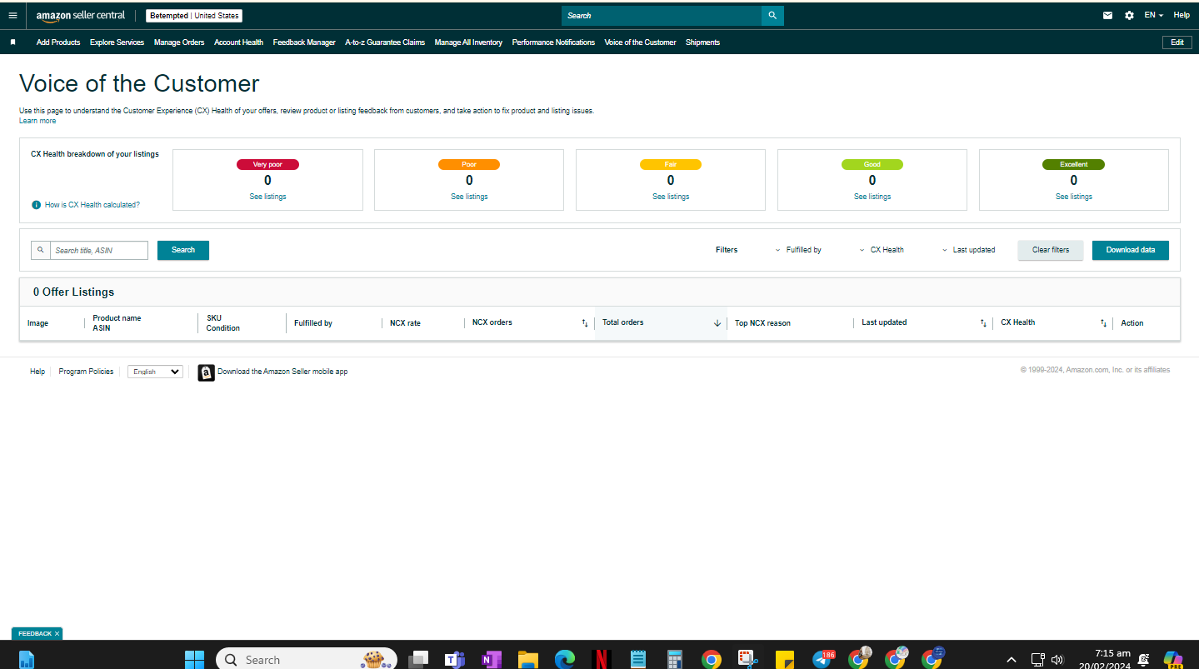Open Snipping Tool from taskbar
This screenshot has height=669, width=1199.
point(747,659)
